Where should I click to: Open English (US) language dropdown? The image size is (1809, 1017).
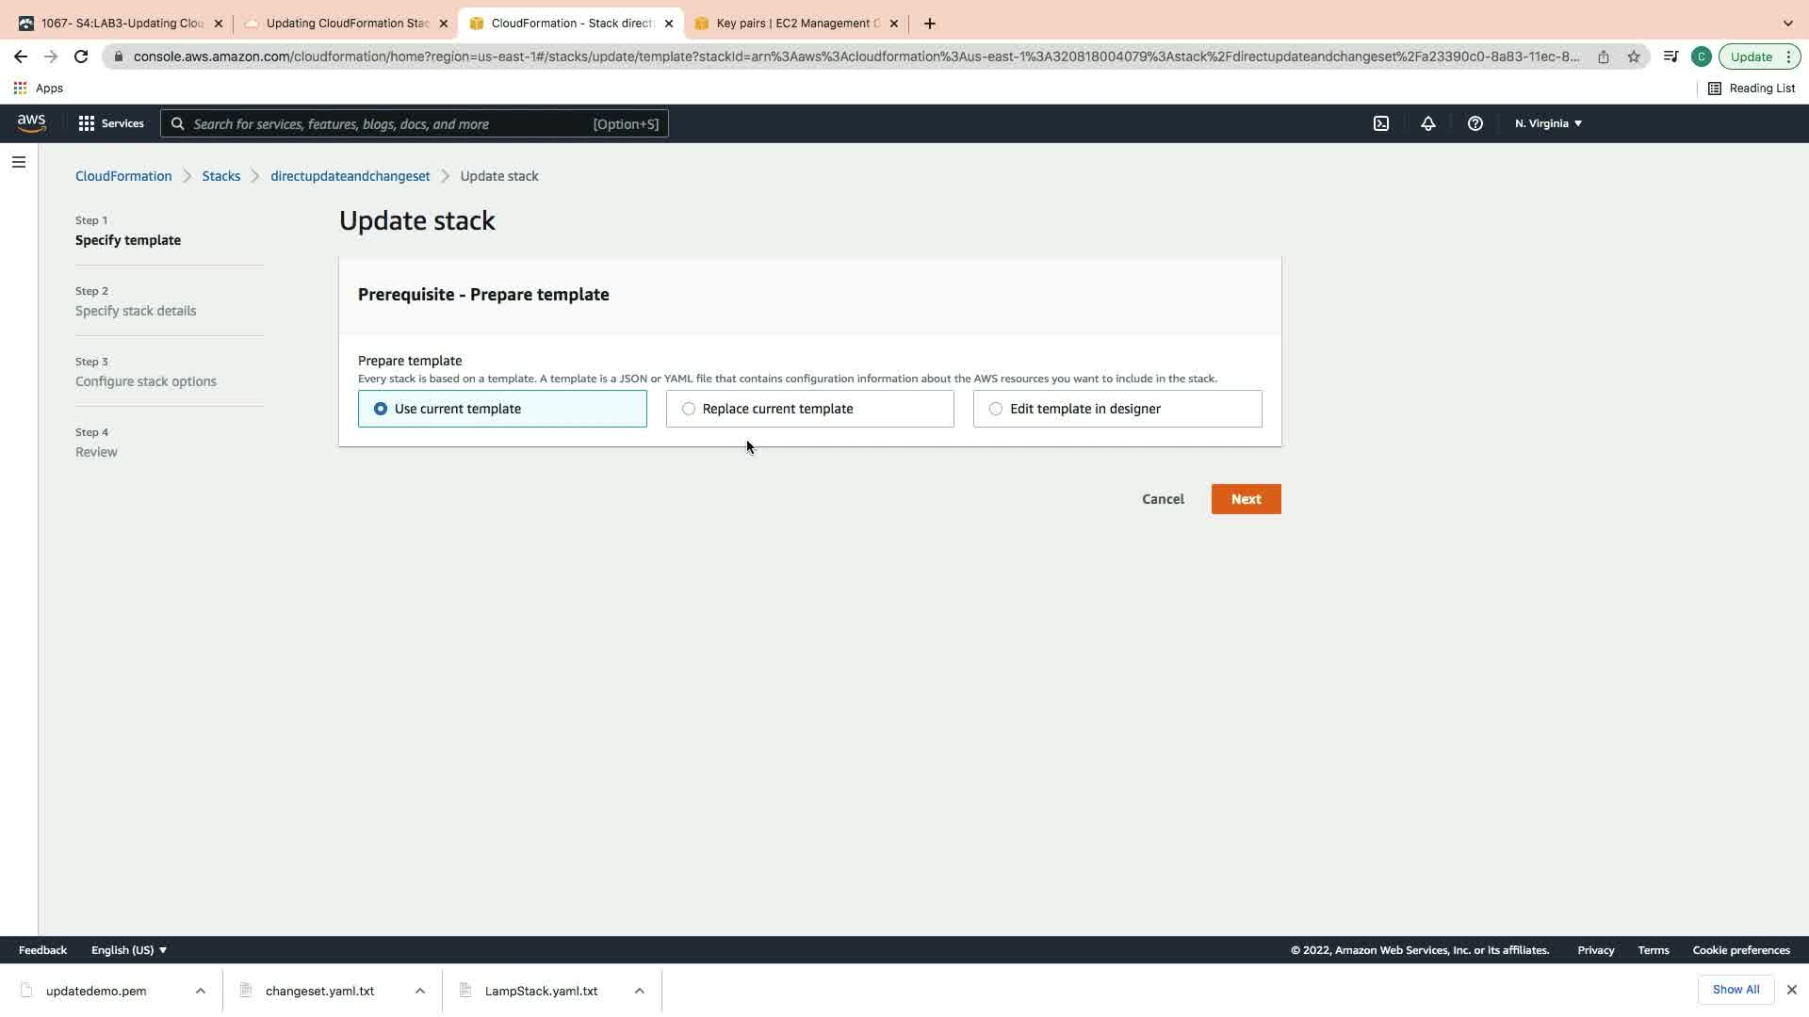(x=129, y=950)
